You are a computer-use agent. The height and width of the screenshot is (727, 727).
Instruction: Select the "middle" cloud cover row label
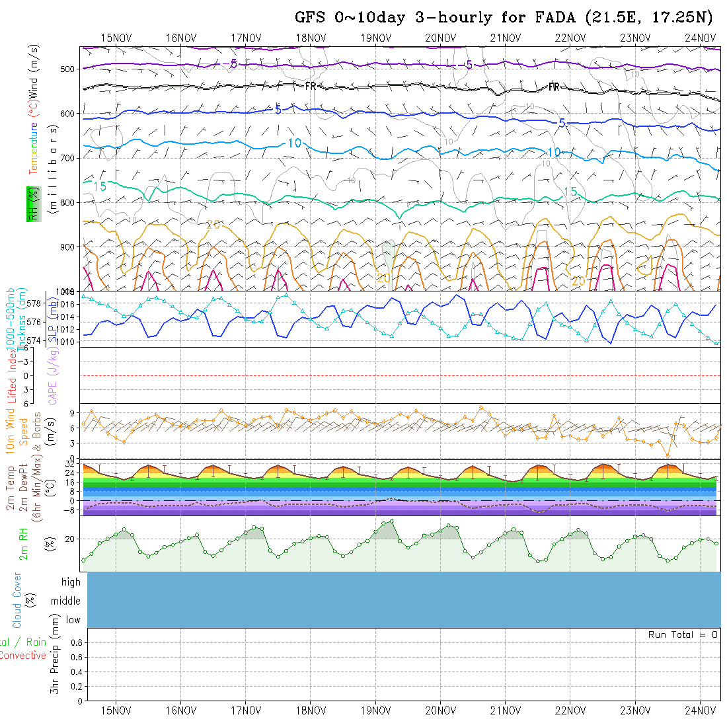[65, 601]
